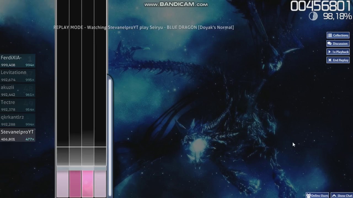Screen dimensions: 353x198
Task: Click the Show Chat button
Action: click(x=342, y=195)
